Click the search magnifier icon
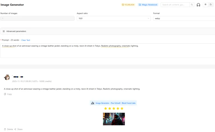Image resolution: width=215 pixels, height=132 pixels. [x=192, y=5]
